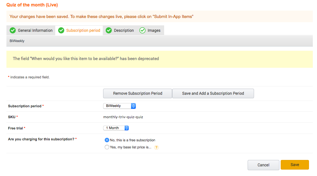Cancel the subscription period changes

(263, 165)
